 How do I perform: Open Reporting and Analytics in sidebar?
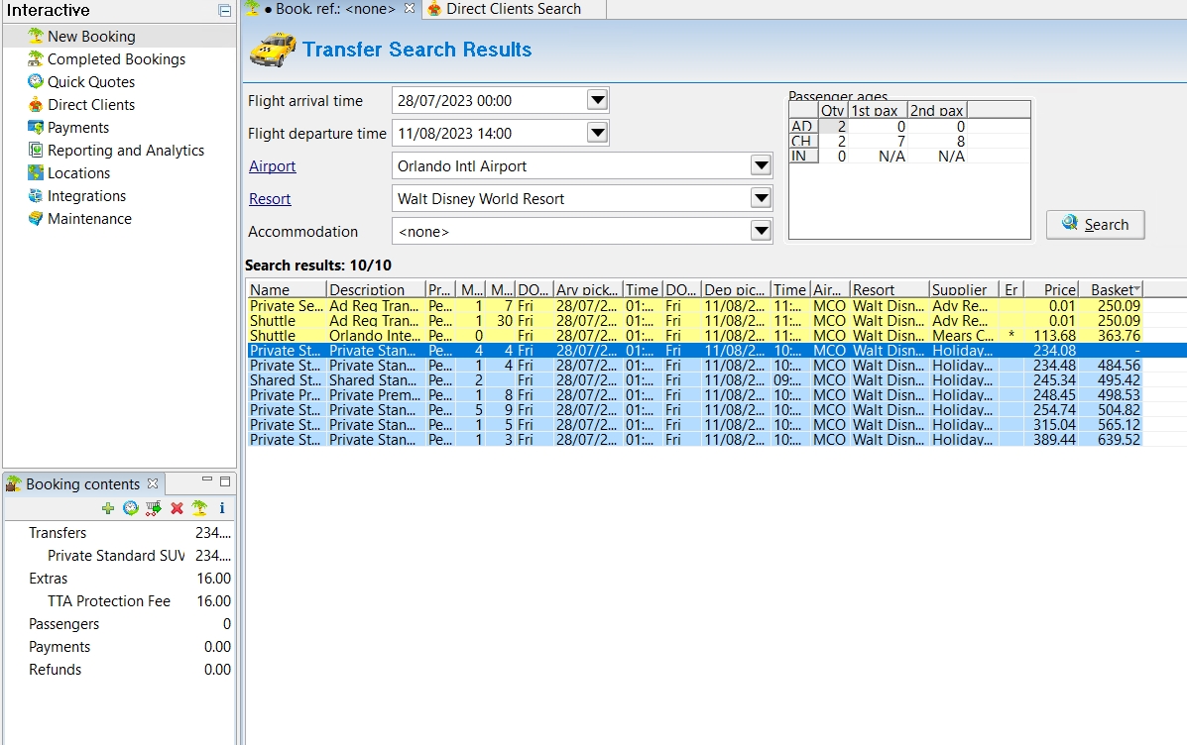pos(125,151)
